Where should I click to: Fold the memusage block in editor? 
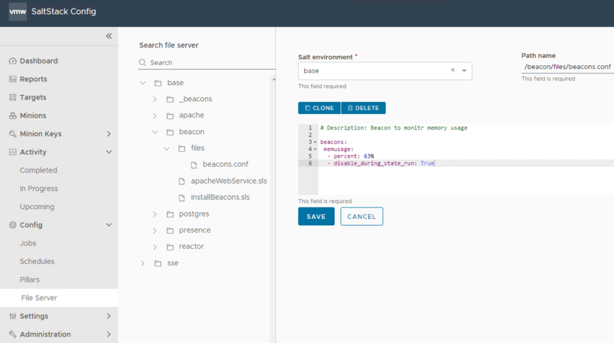pyautogui.click(x=315, y=149)
